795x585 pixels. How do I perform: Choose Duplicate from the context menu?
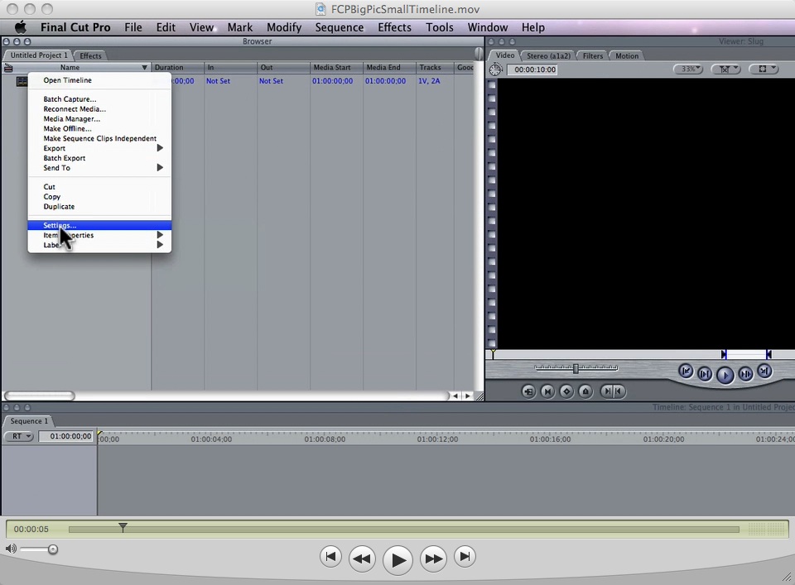click(x=99, y=207)
